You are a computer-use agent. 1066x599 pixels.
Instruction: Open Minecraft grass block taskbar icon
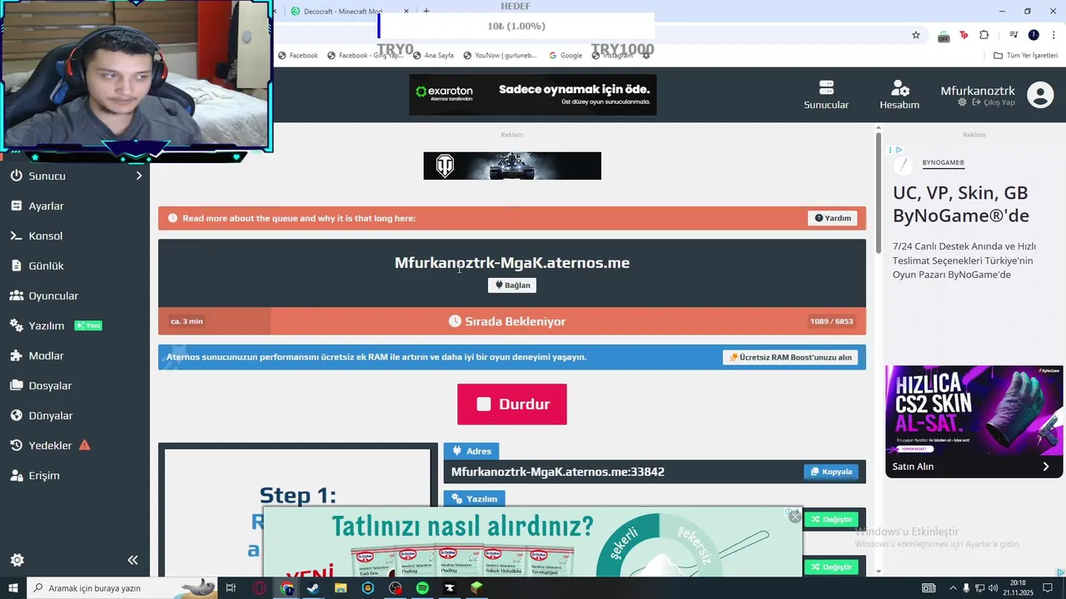click(476, 588)
